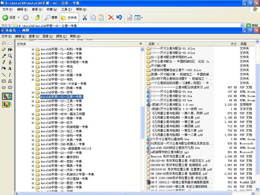Viewport: 260px width, 195px height.
Task: Close the 文件夹 pane with its X
Action: 141,44
